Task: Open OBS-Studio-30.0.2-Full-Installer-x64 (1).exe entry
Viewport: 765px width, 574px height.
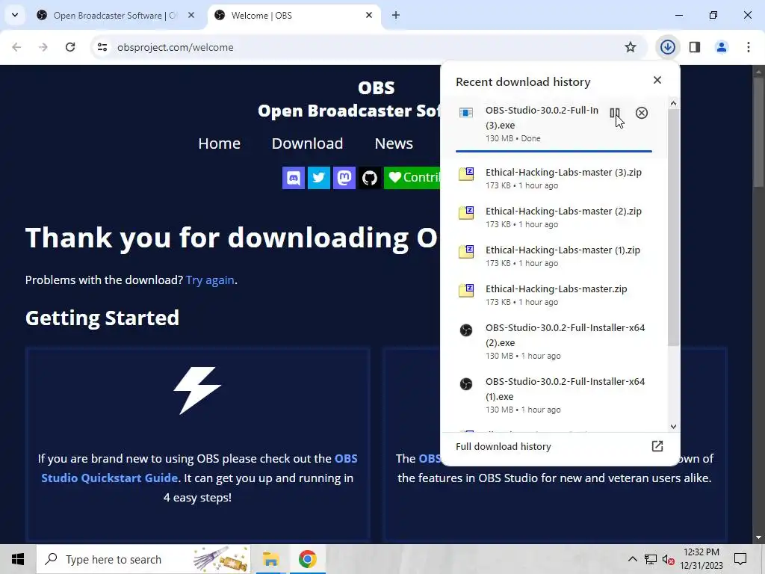Action: 554,395
